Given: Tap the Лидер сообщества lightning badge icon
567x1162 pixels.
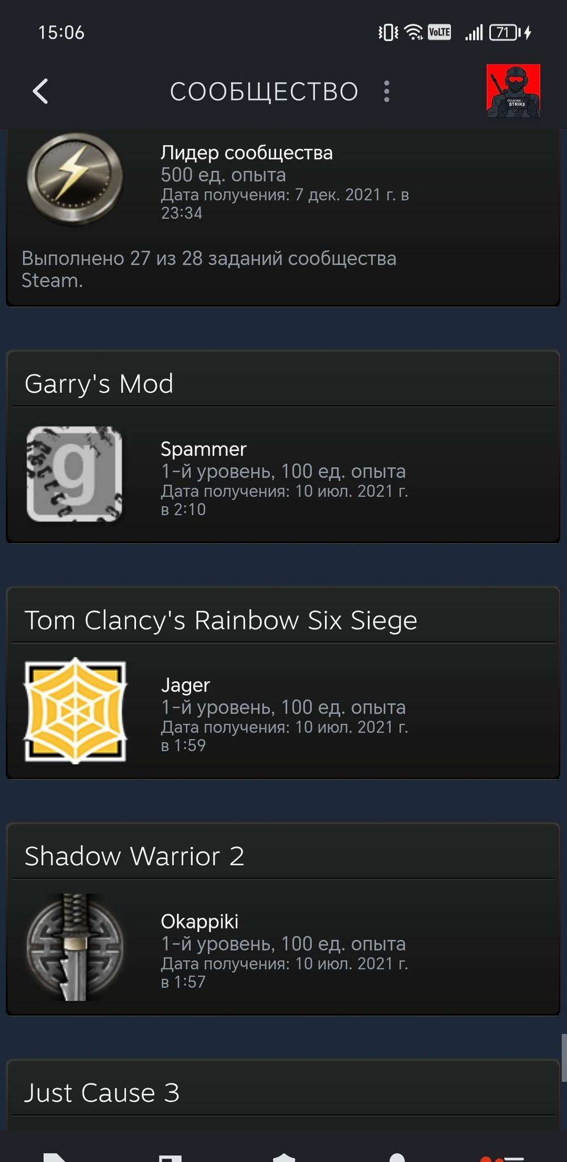Looking at the screenshot, I should [74, 179].
